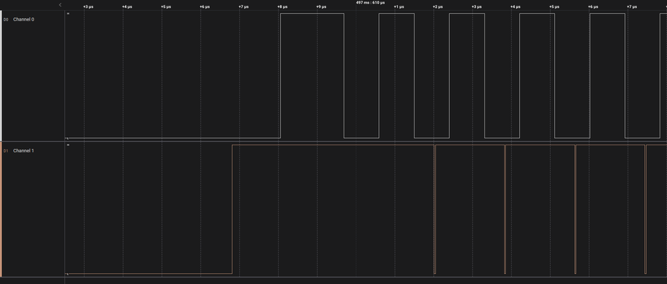Screen dimensions: 667x284
Task: Click the +2 µs time ruler tick
Action: (438, 7)
